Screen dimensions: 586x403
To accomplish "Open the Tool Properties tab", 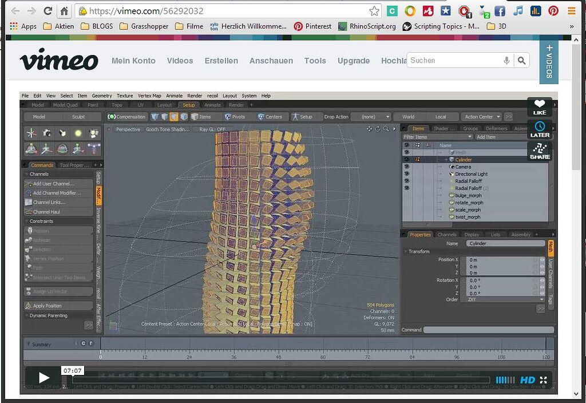I will (74, 165).
